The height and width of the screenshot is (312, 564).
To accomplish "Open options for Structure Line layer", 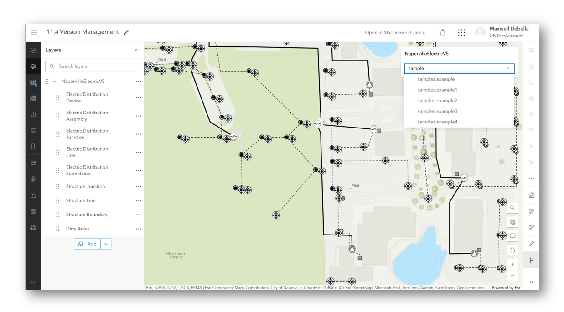I will [139, 201].
